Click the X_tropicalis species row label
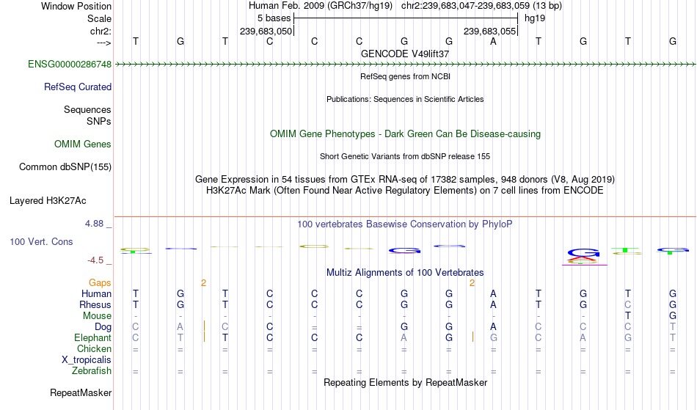 [87, 360]
